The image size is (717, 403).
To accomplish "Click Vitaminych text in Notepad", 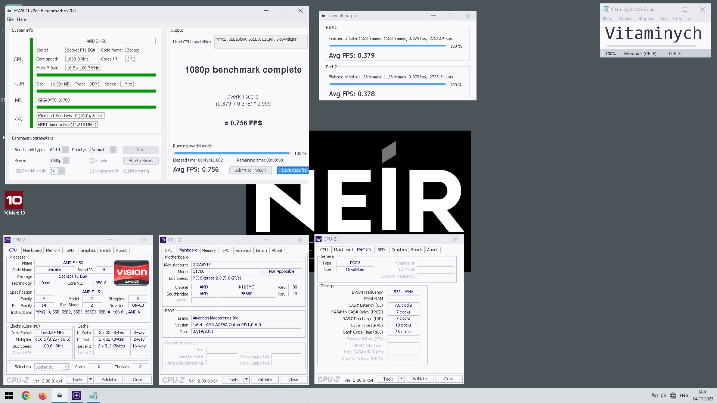I will coord(653,33).
